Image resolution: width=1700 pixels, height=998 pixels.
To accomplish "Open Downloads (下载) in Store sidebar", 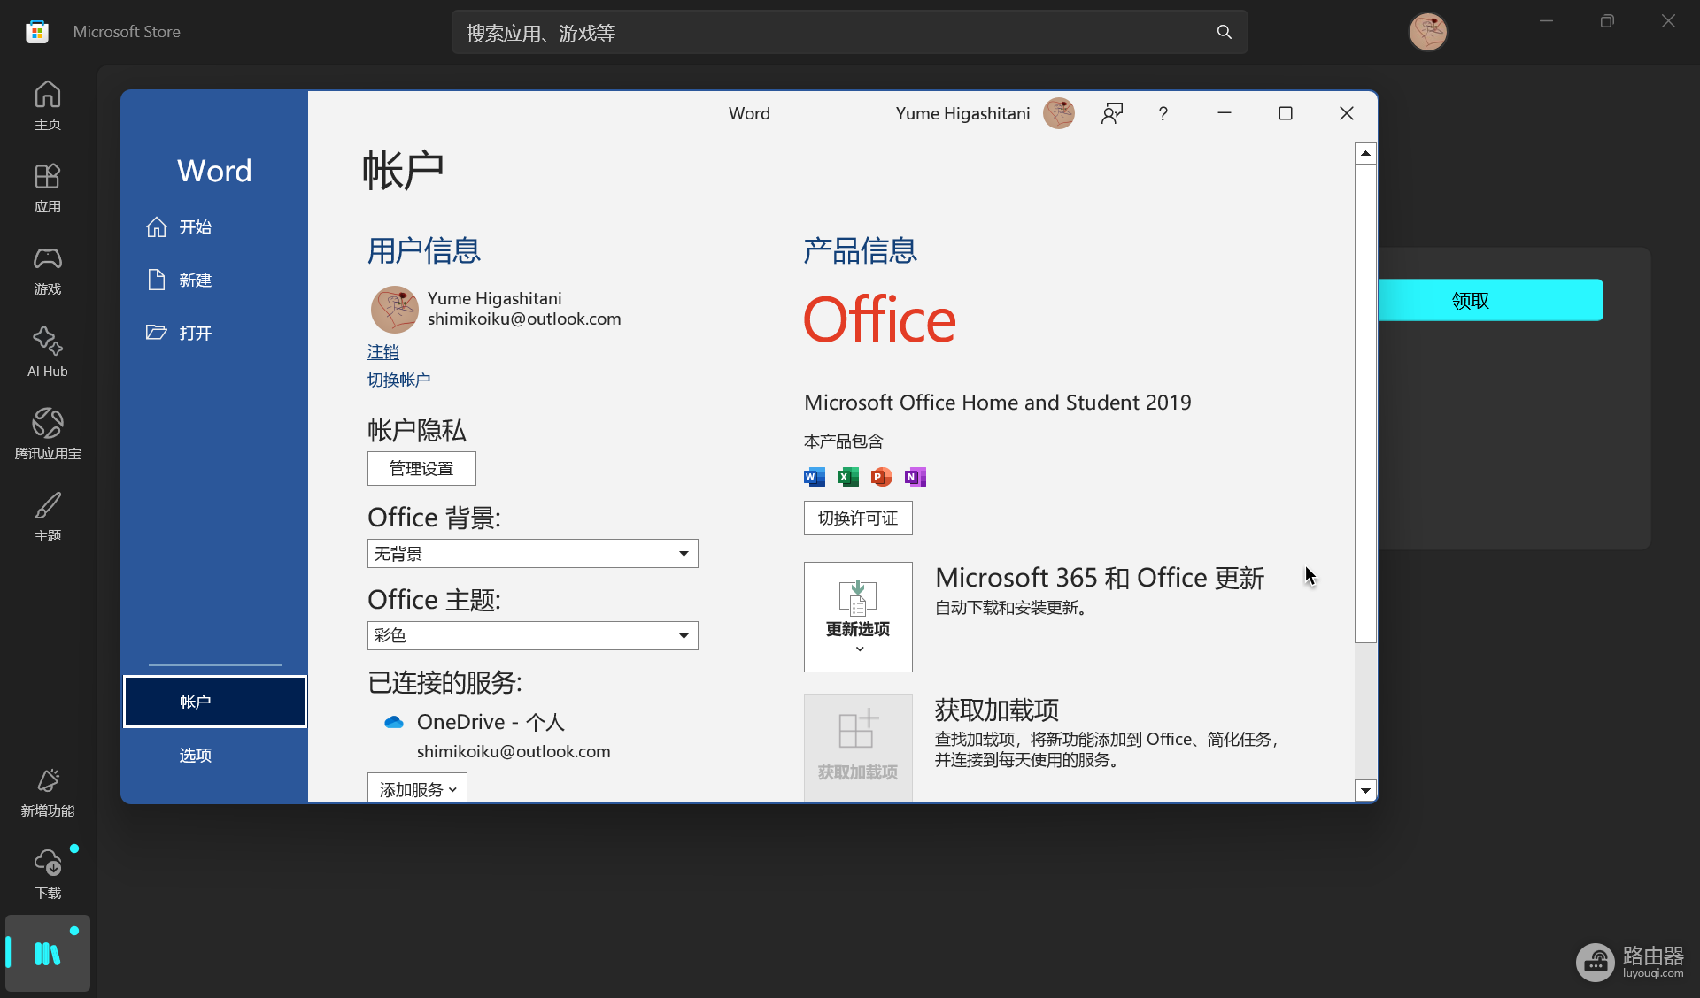I will tap(48, 874).
